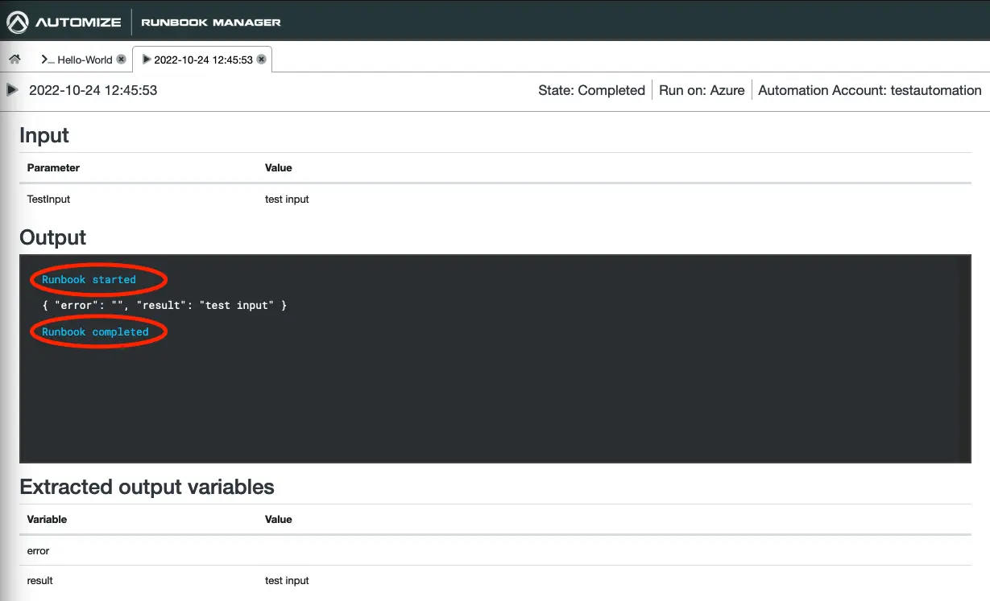Click the play icon in the job tab

146,60
